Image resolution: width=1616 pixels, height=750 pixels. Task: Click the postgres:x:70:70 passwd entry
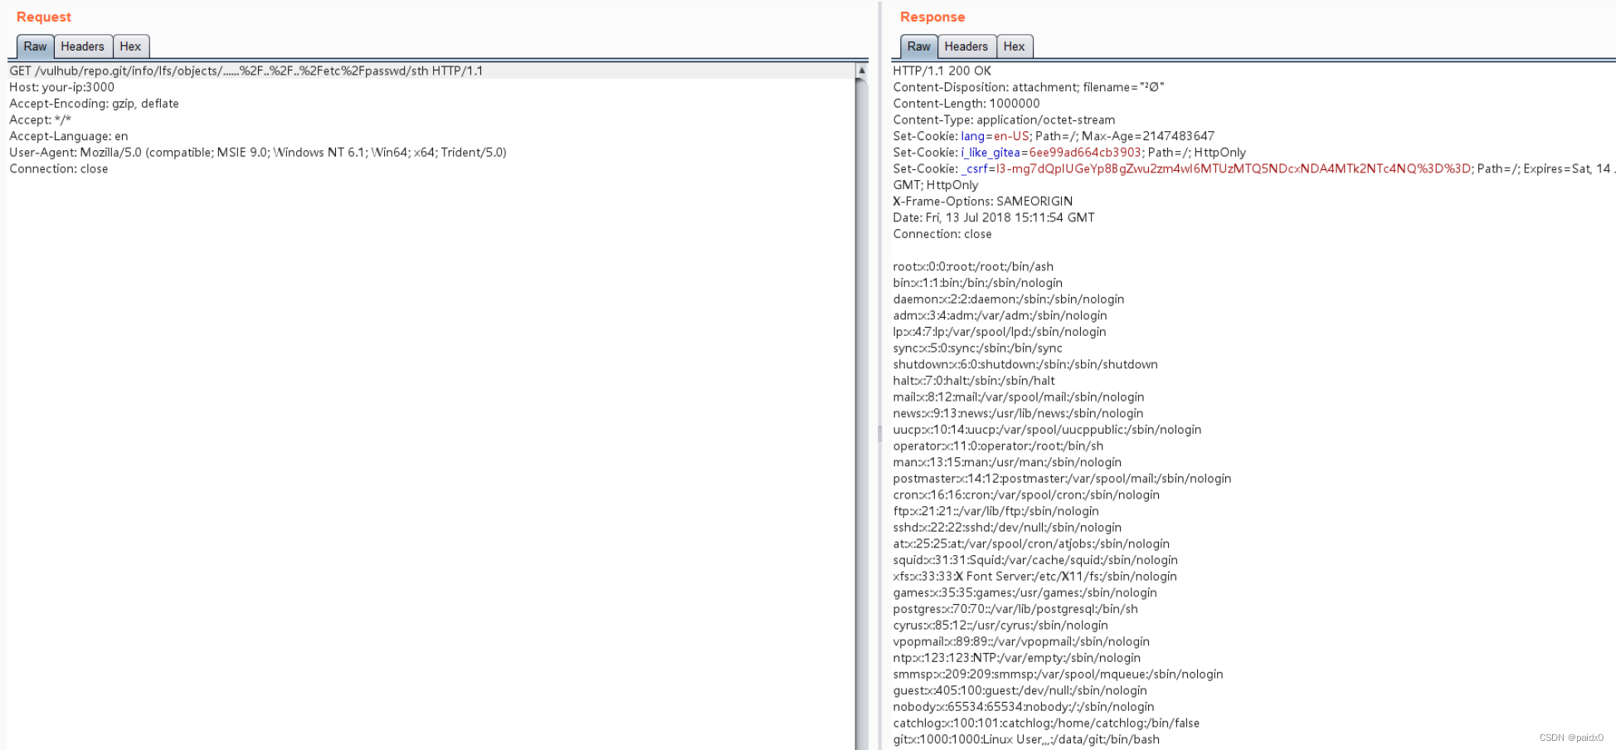click(x=1016, y=609)
